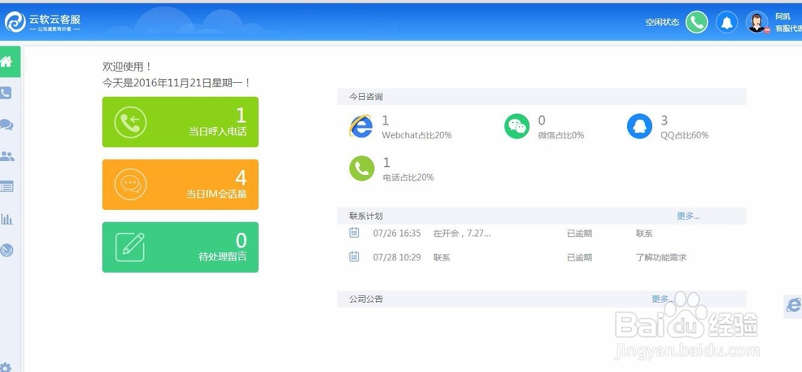Click the 云软云客服 logo
The width and height of the screenshot is (802, 372).
pos(43,22)
